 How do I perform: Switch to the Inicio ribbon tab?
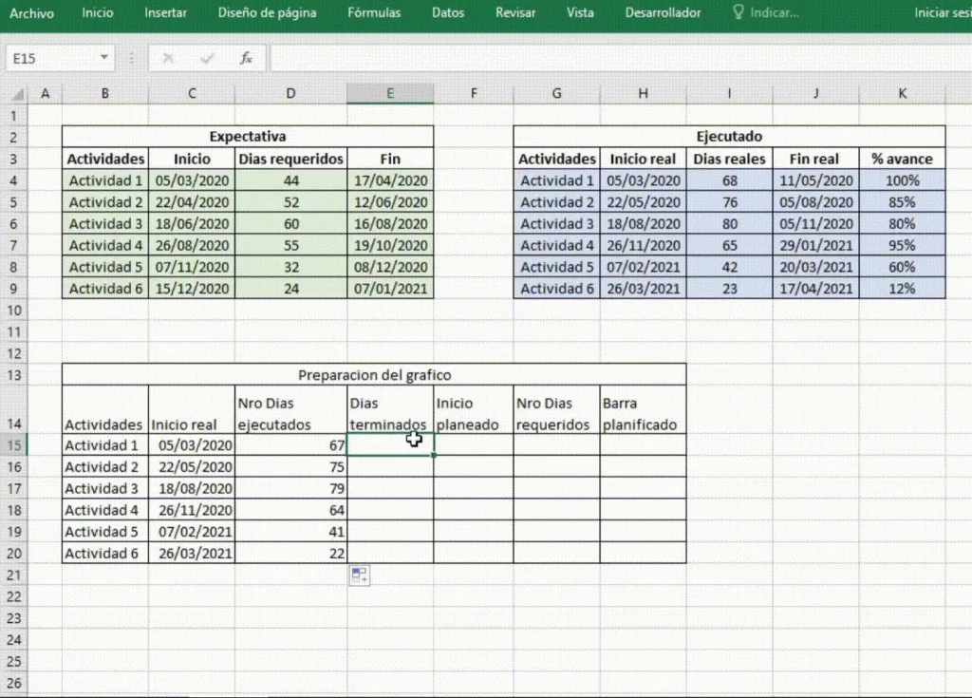tap(98, 12)
